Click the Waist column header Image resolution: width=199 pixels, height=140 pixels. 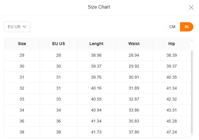point(134,44)
